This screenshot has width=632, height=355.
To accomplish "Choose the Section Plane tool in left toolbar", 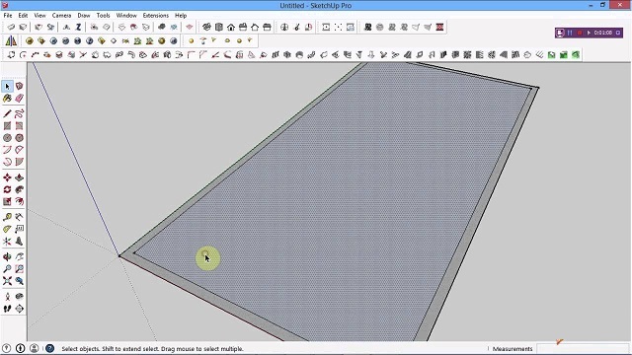I will (x=19, y=309).
